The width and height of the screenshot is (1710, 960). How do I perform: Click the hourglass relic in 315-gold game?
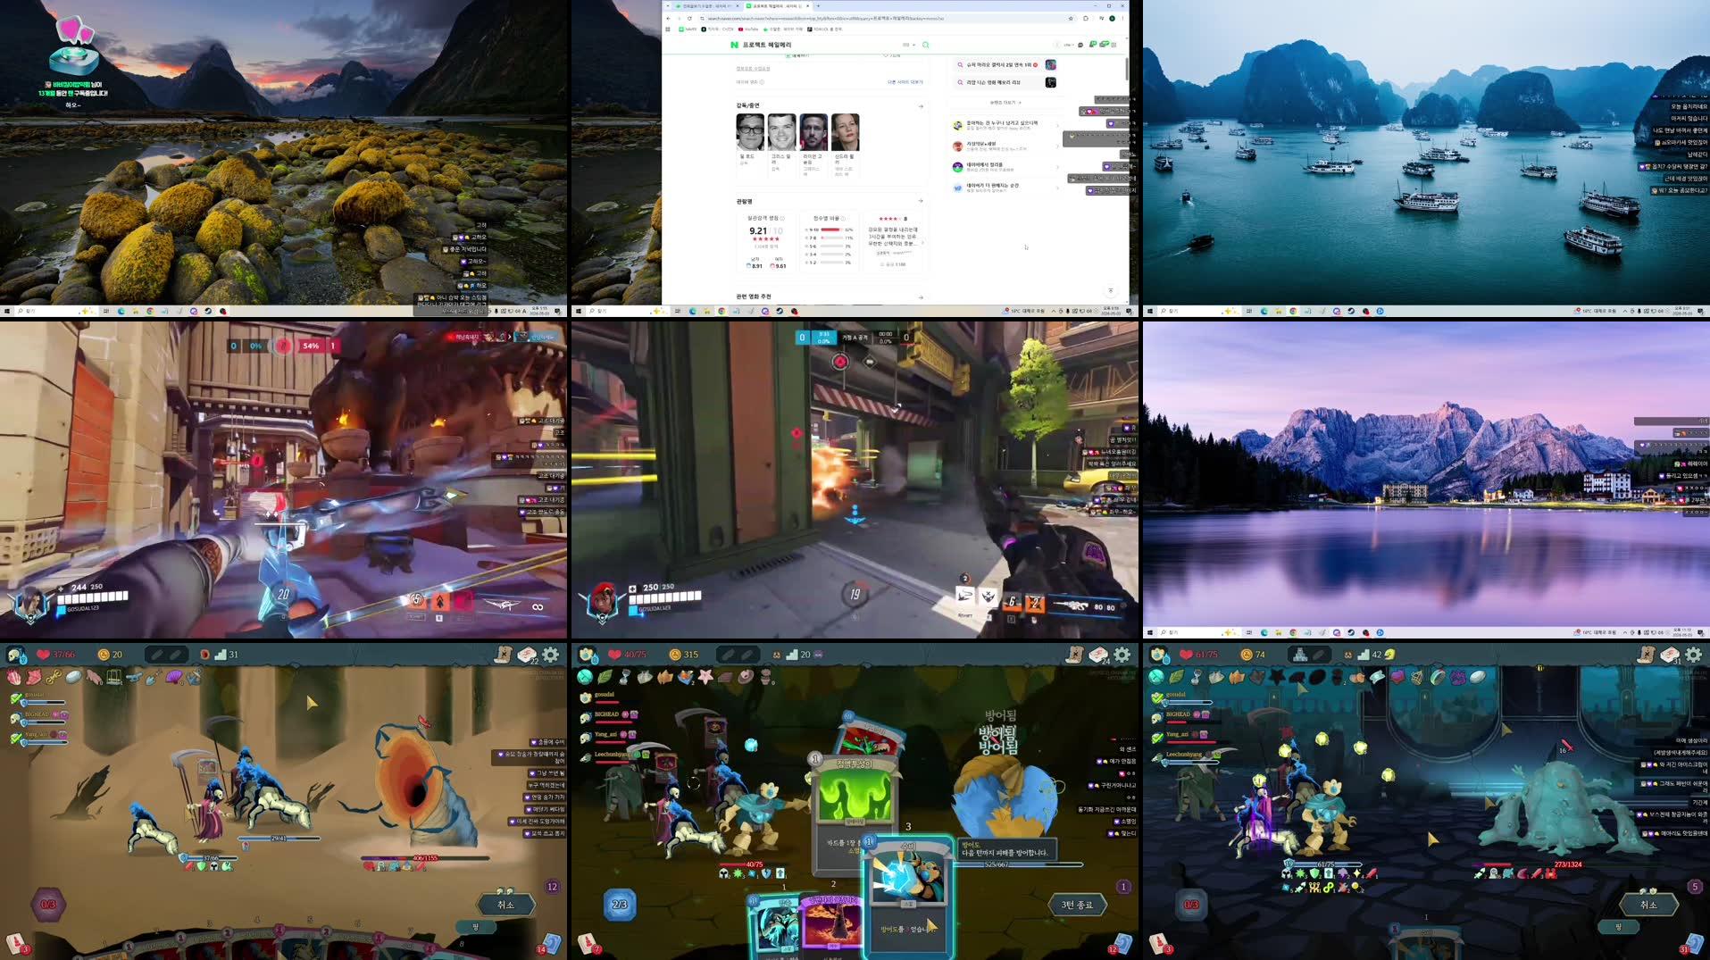coord(624,677)
